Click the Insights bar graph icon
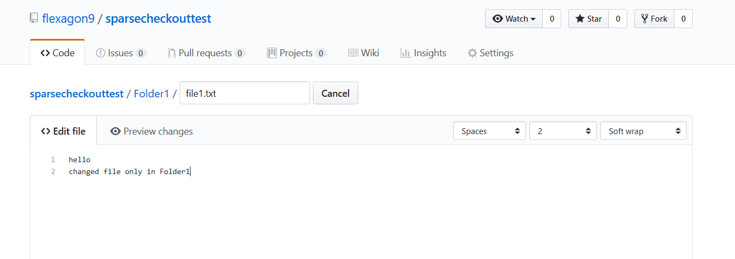This screenshot has height=259, width=735. [405, 53]
